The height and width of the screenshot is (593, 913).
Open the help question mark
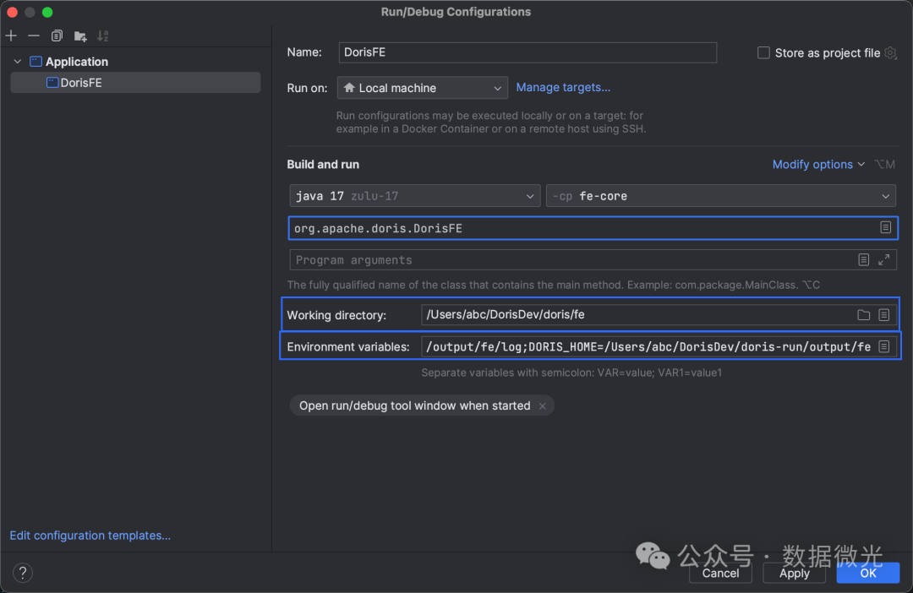(x=23, y=572)
